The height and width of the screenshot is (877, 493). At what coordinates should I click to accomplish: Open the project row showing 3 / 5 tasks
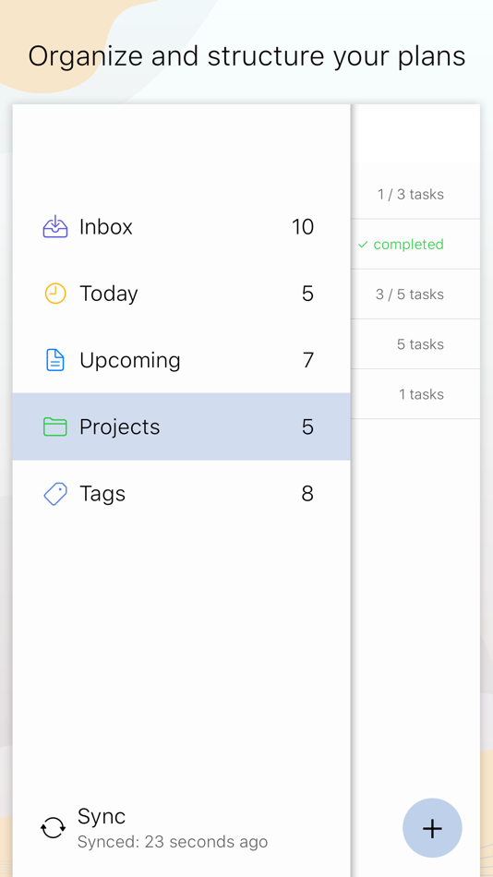(415, 294)
